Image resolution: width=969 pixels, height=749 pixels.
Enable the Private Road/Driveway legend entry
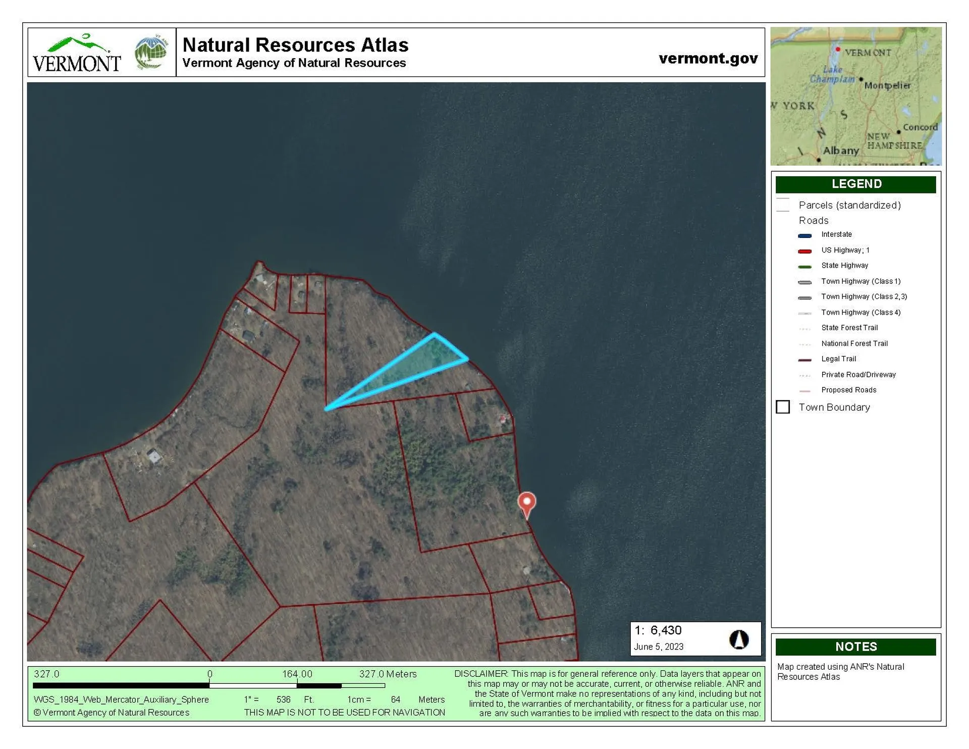pos(806,375)
